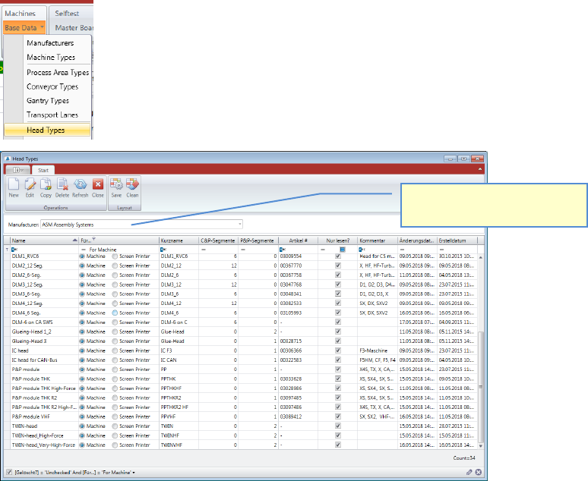Viewport: 588px width, 481px height.
Task: Select Screen Printer radio for P&P module
Action: coord(115,369)
